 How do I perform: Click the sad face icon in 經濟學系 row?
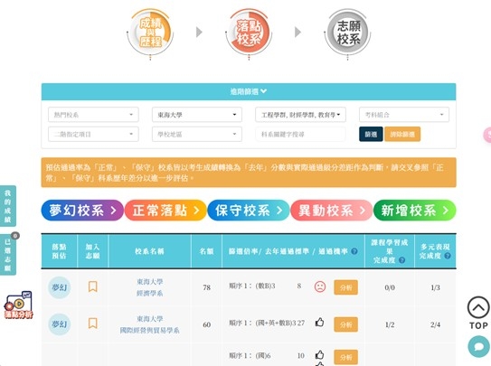[x=320, y=286]
